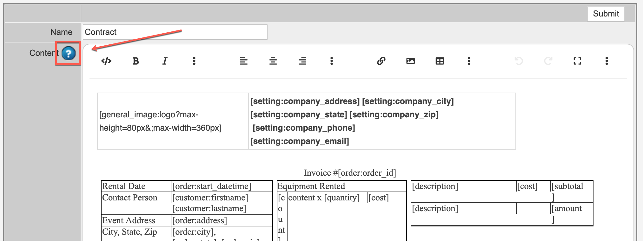Click the undo arrow icon

(x=519, y=61)
